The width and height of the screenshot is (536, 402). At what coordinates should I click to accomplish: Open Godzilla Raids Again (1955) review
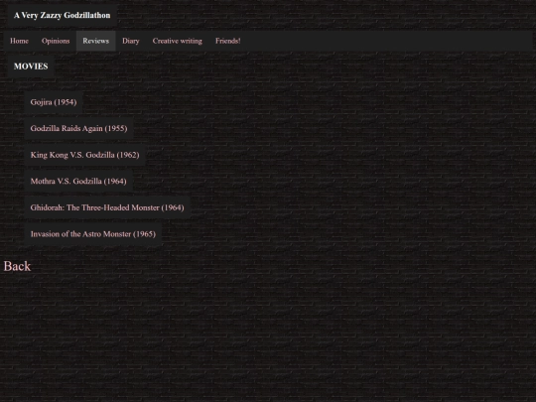(78, 128)
